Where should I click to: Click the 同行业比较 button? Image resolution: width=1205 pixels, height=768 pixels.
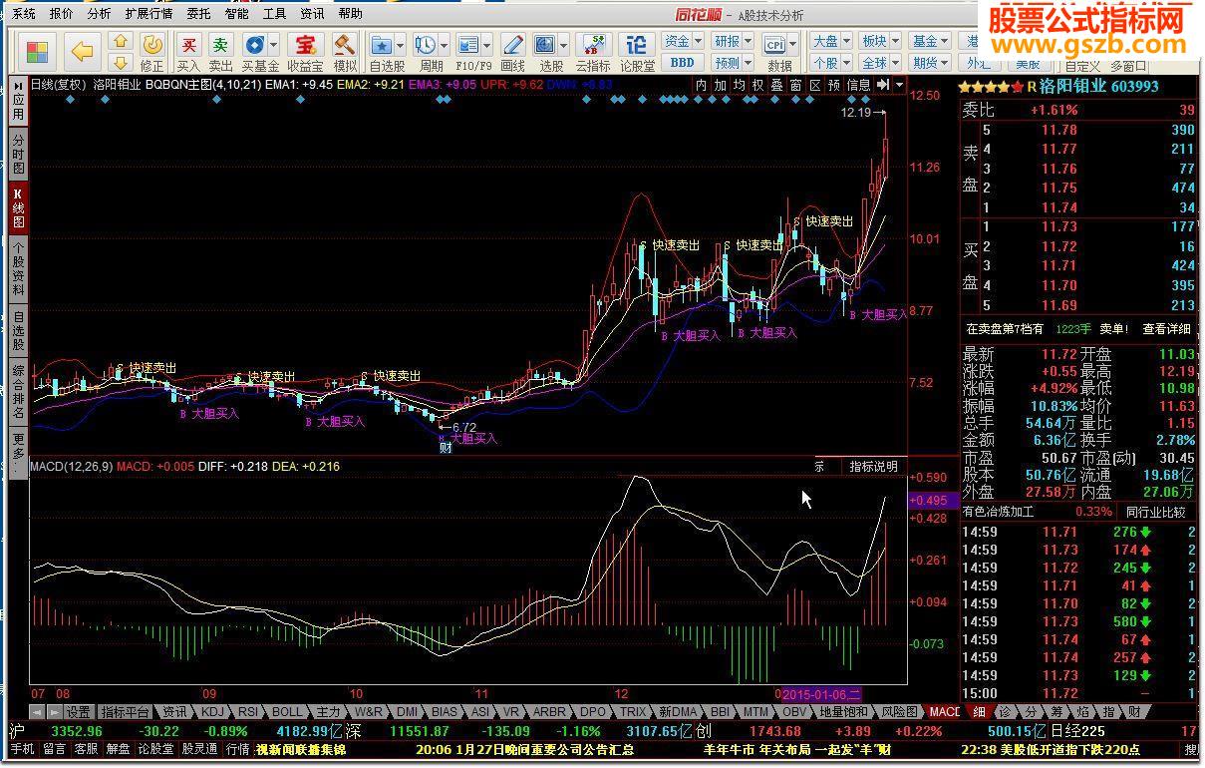pos(1156,512)
